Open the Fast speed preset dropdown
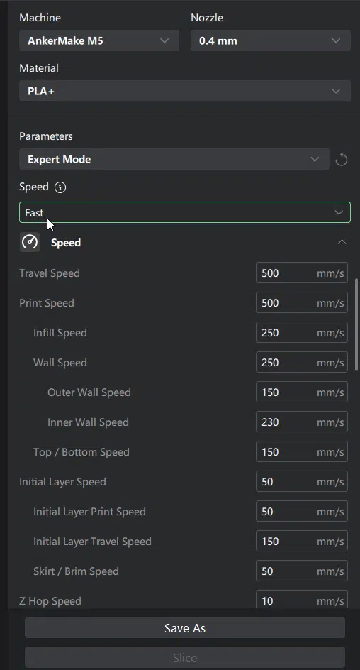The width and height of the screenshot is (360, 670). pos(185,212)
